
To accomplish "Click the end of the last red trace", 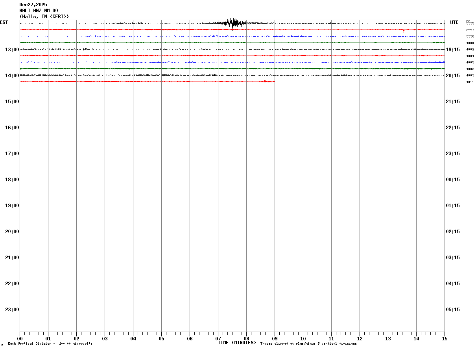I will [274, 82].
